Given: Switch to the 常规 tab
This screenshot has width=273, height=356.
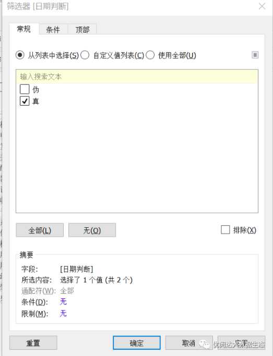Looking at the screenshot, I should pos(24,29).
